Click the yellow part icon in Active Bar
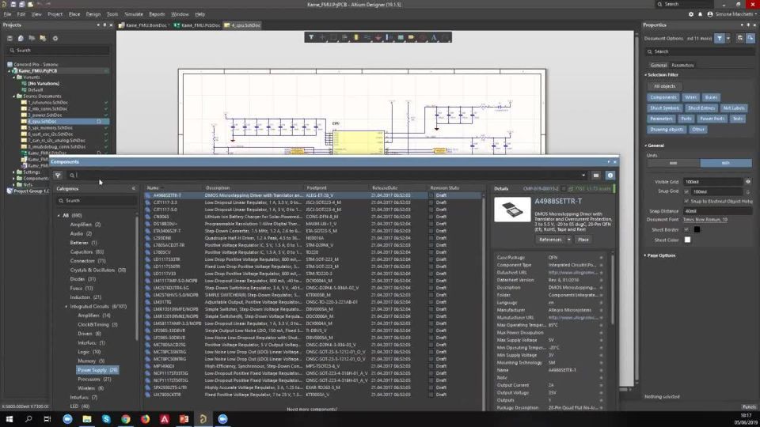This screenshot has width=760, height=427. point(355,37)
